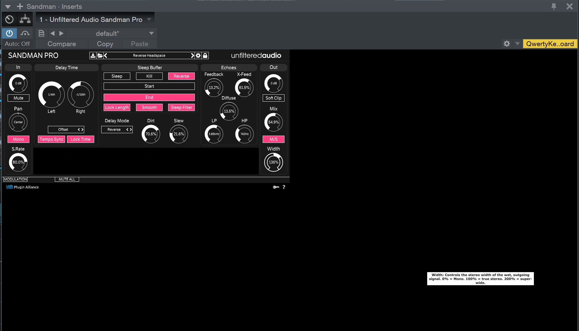Viewport: 579px width, 331px height.
Task: Go to previous preset arrow in host bar
Action: (x=52, y=33)
